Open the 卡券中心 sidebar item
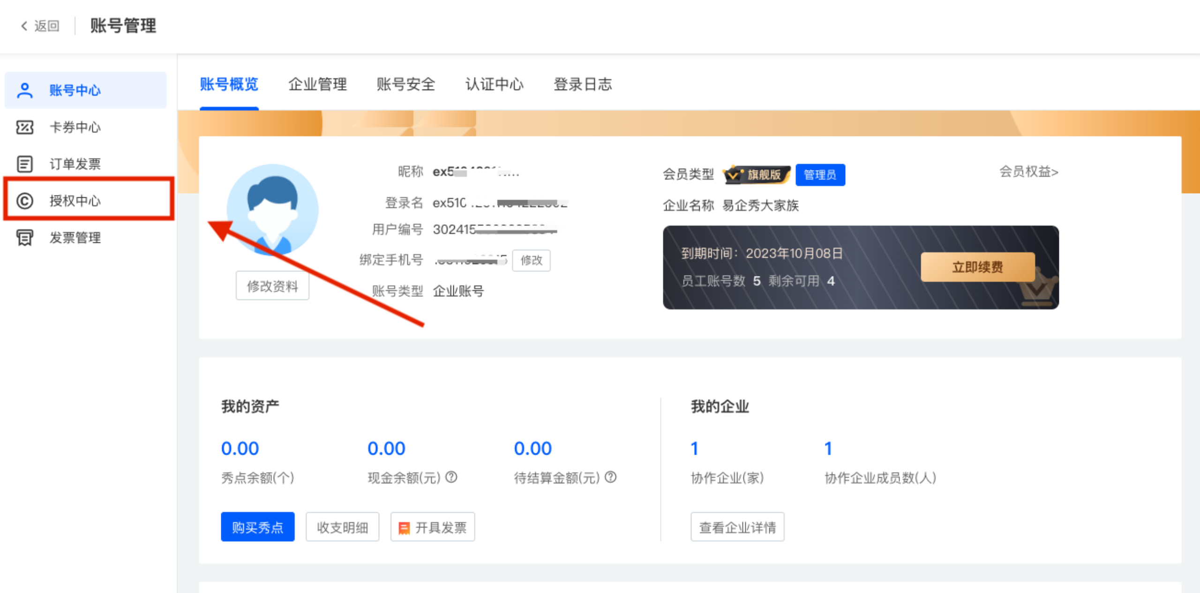The width and height of the screenshot is (1200, 593). (x=85, y=127)
